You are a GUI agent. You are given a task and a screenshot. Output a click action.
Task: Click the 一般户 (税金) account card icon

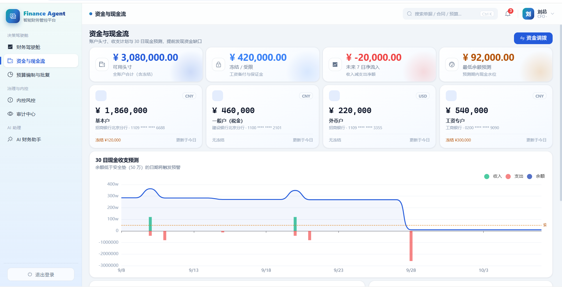(217, 96)
